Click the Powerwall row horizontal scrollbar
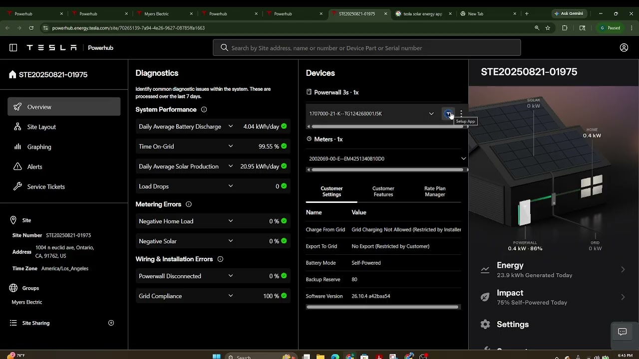This screenshot has width=639, height=359. pyautogui.click(x=387, y=127)
